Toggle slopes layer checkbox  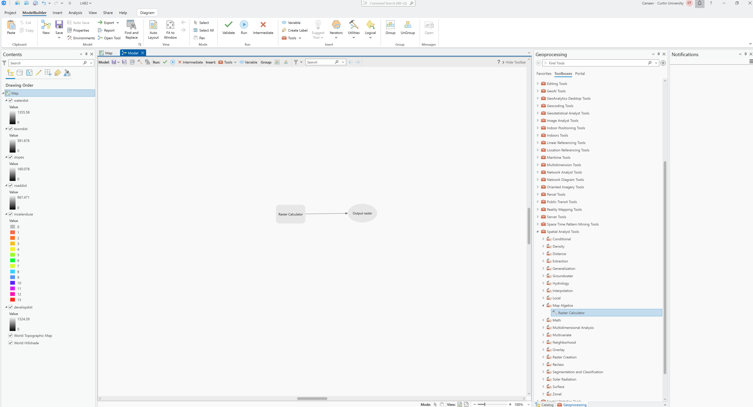[11, 157]
